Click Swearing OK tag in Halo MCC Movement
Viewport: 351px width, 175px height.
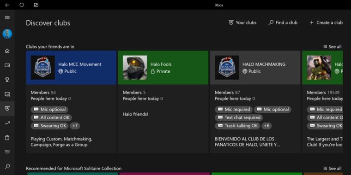point(50,126)
